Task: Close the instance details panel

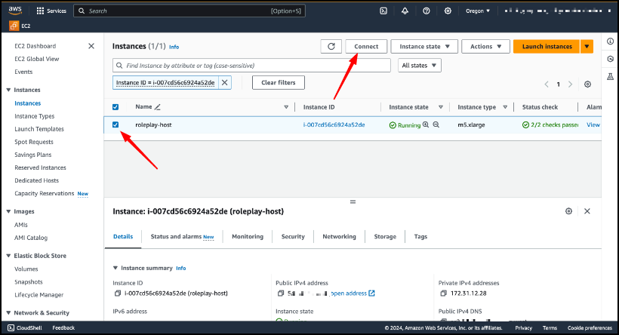Action: coord(587,211)
